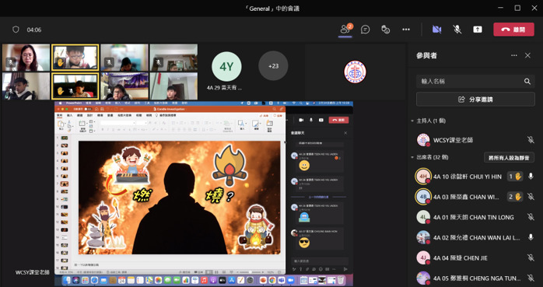
Task: Click Music icon in shared macOS dock
Action: (205, 280)
